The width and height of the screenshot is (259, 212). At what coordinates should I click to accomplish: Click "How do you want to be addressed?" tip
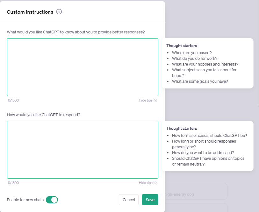pos(203,152)
